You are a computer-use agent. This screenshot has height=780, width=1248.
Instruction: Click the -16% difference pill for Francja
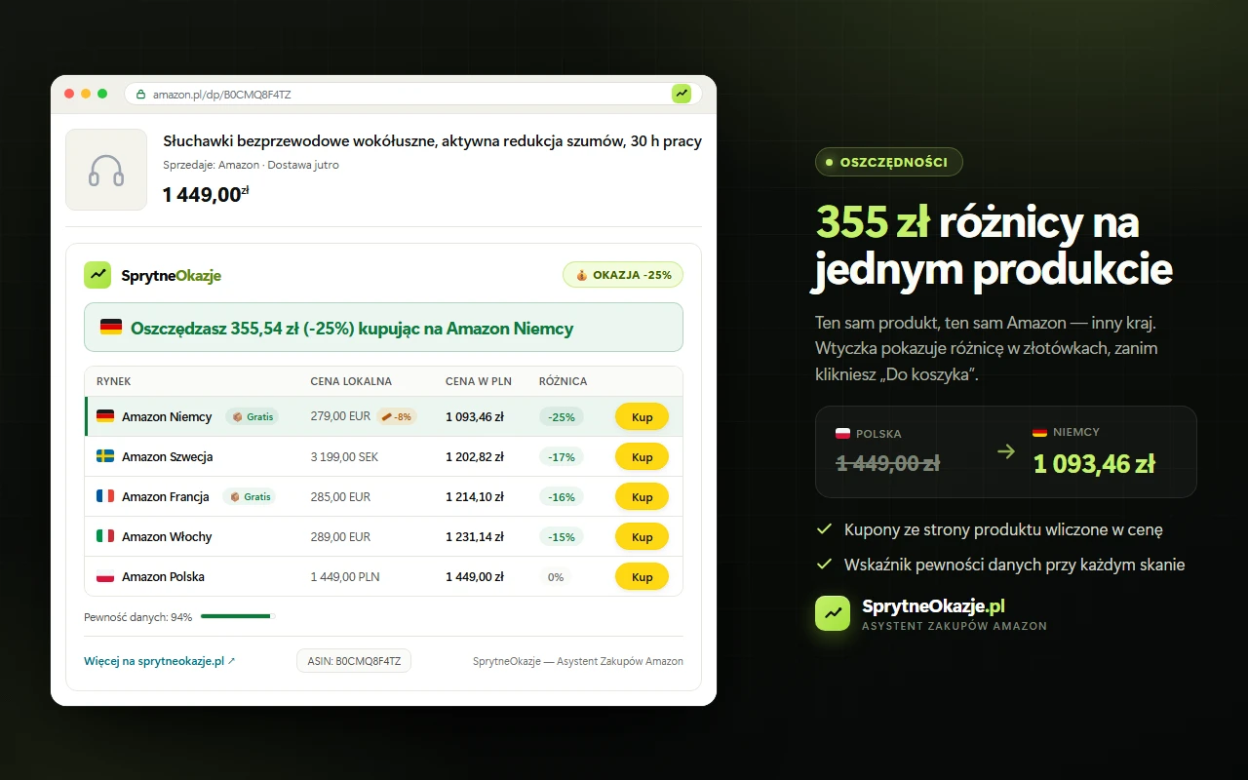click(x=562, y=496)
